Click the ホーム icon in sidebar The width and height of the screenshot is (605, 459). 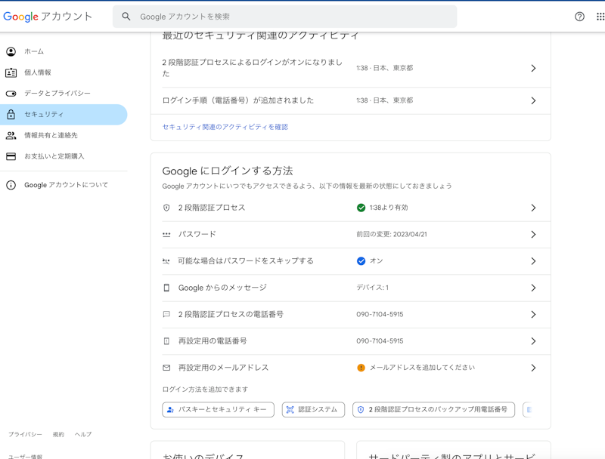pyautogui.click(x=11, y=51)
